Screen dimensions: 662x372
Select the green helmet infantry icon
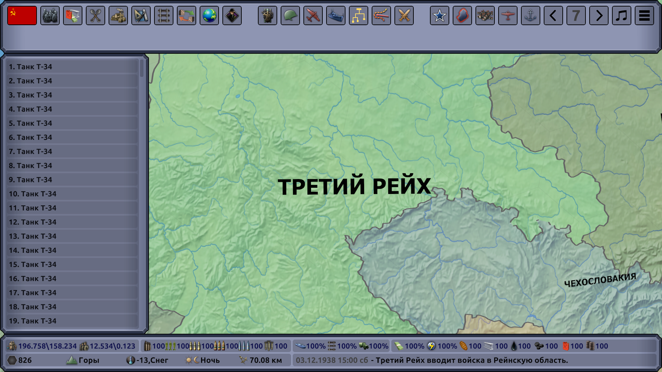(290, 15)
